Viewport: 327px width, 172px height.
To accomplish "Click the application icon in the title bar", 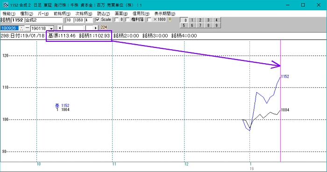I will click(x=6, y=5).
